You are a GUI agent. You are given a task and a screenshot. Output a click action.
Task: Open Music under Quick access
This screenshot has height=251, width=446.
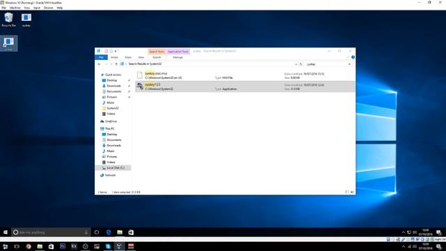(x=110, y=102)
